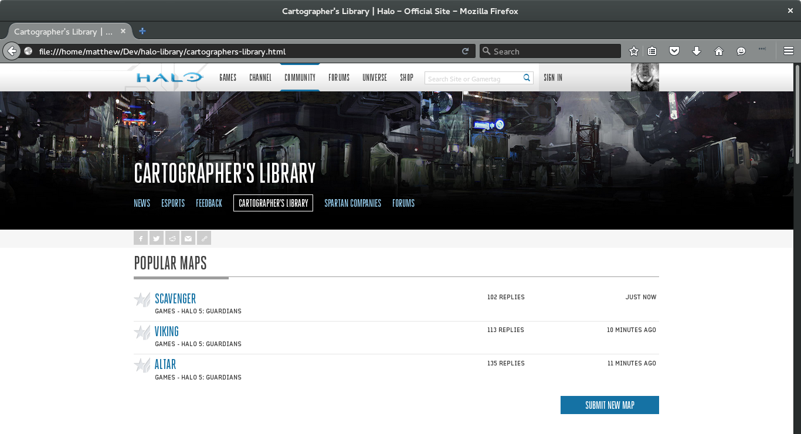Image resolution: width=801 pixels, height=434 pixels.
Task: Show bookmarks list icon in toolbar
Action: tap(652, 52)
